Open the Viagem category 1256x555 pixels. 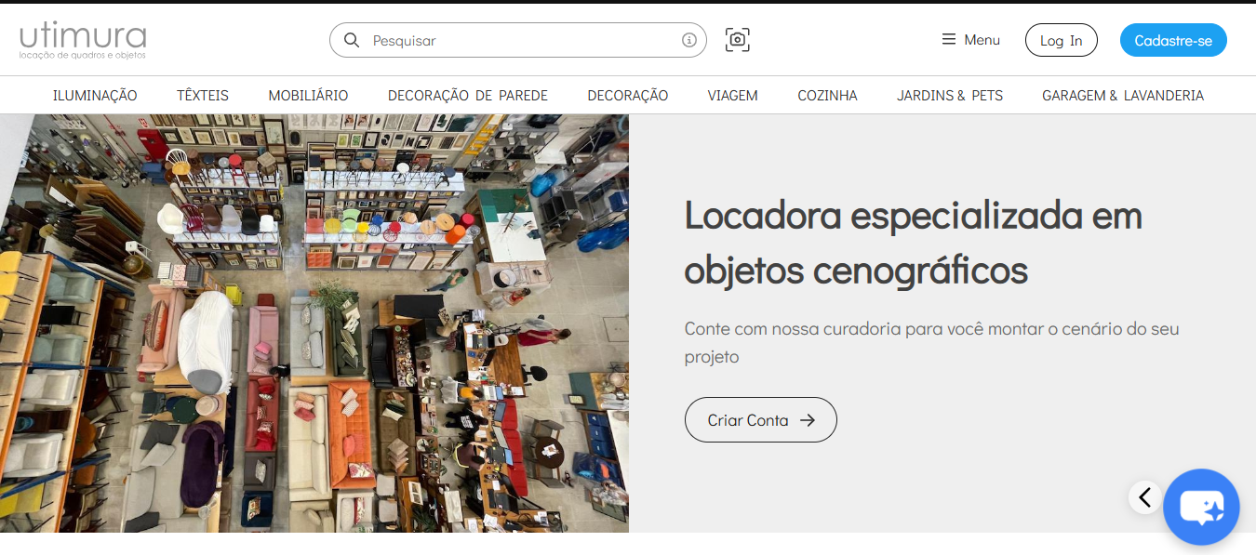pyautogui.click(x=733, y=95)
